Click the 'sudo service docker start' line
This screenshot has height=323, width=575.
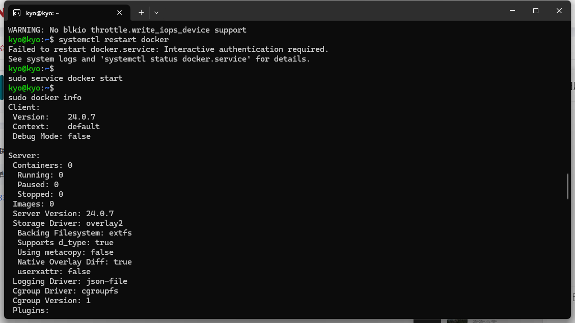(x=65, y=78)
